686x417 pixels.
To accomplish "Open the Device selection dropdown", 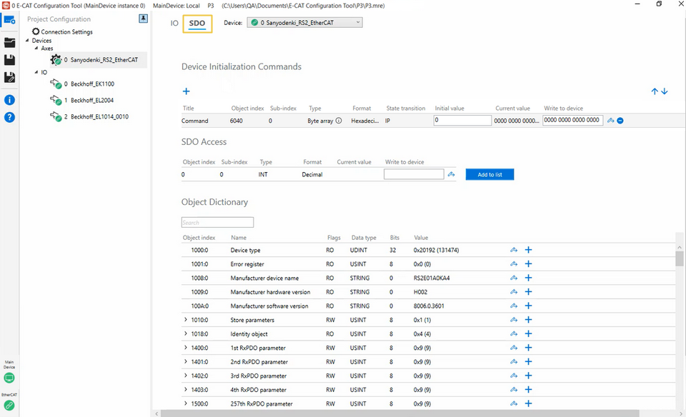I will (x=304, y=23).
